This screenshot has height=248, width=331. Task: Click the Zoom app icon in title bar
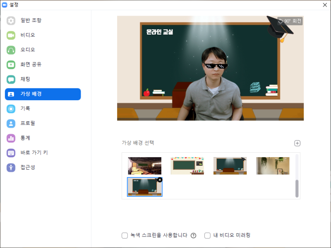point(5,5)
